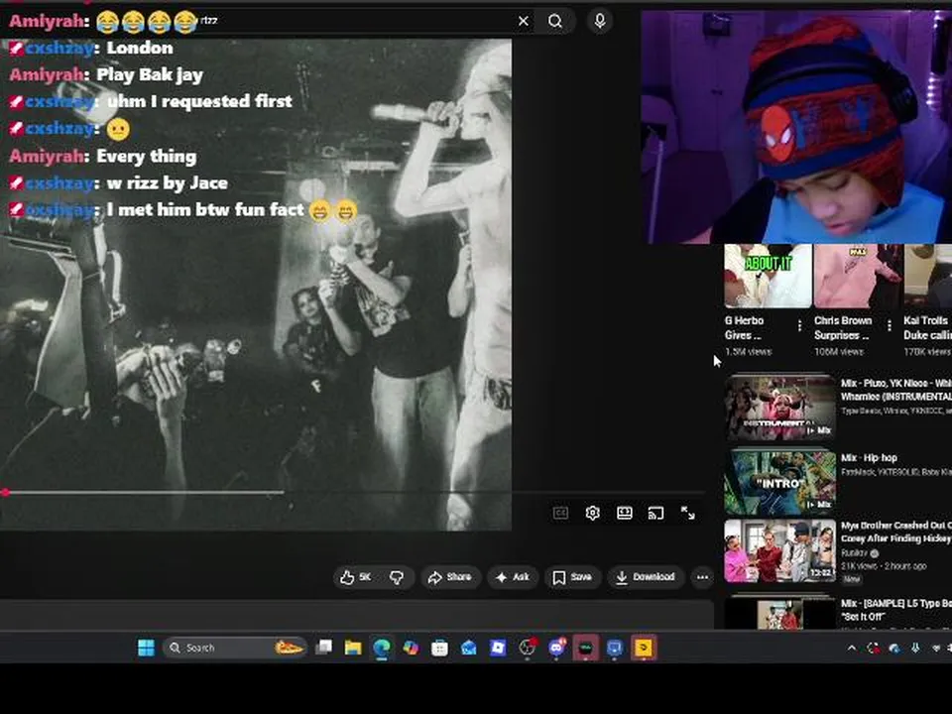The height and width of the screenshot is (714, 952).
Task: Click the Kai Trolls Duke short title
Action: click(x=927, y=328)
